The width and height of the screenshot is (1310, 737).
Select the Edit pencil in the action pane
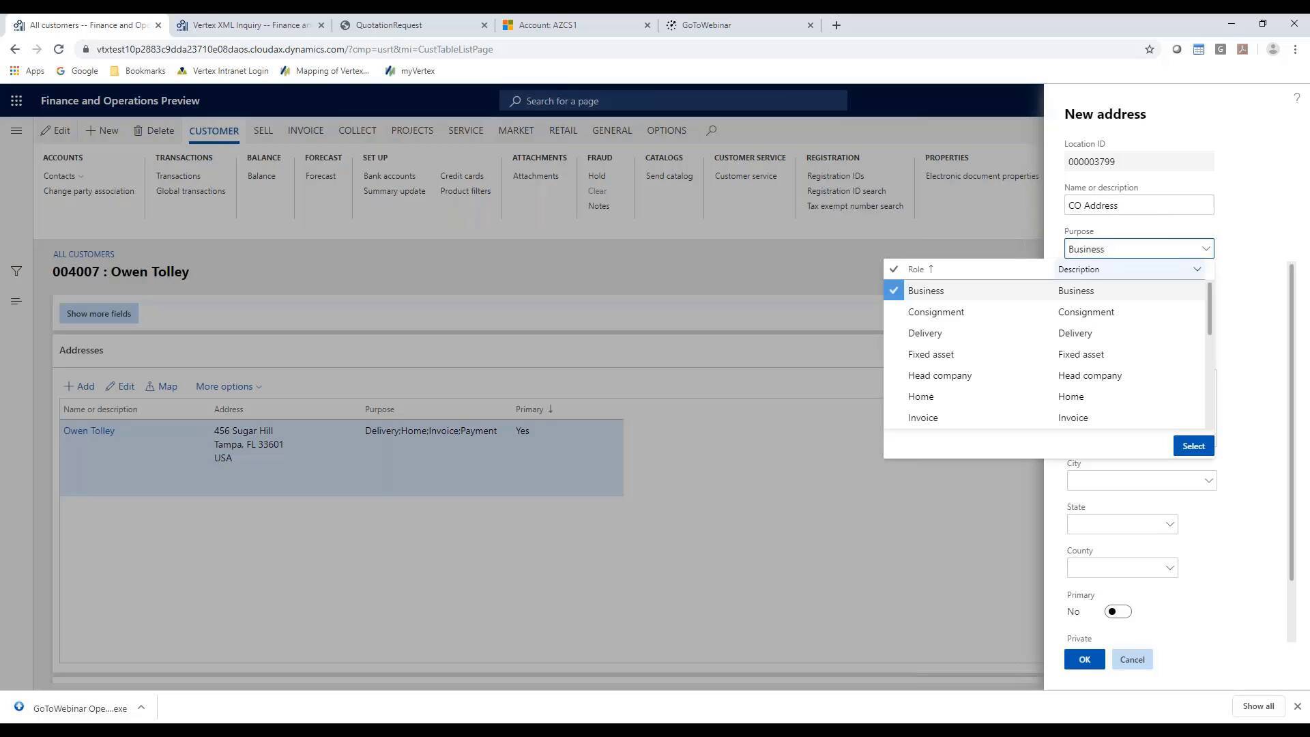pyautogui.click(x=55, y=130)
